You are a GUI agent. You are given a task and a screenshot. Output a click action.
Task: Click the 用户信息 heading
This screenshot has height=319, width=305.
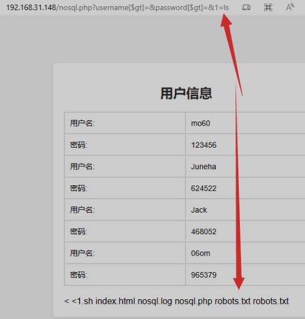click(x=186, y=93)
